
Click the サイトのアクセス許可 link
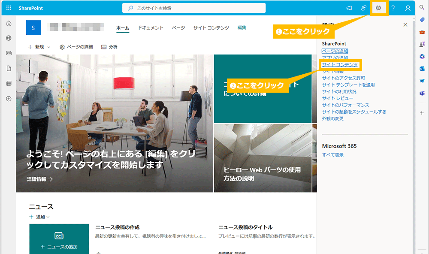point(343,78)
